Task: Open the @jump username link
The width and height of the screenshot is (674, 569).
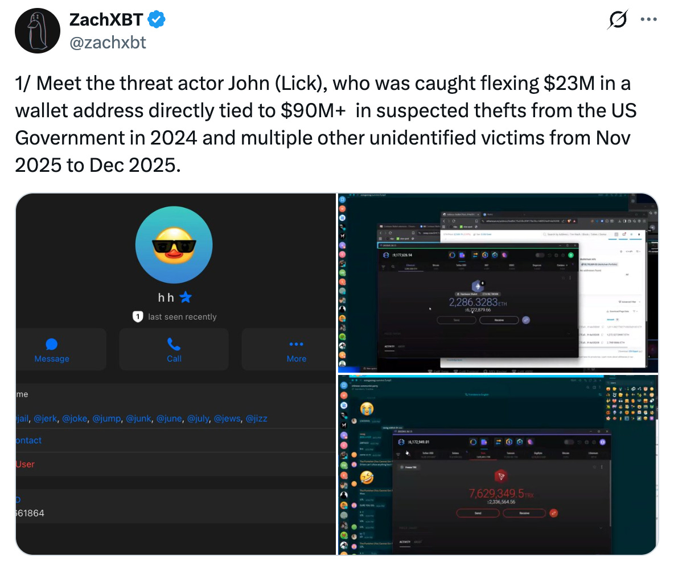Action: [x=106, y=419]
